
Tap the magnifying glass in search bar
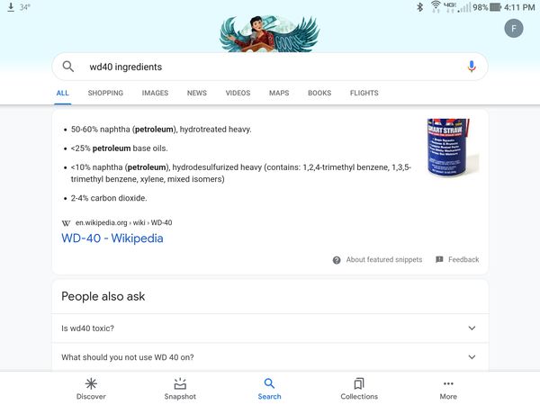[x=67, y=67]
